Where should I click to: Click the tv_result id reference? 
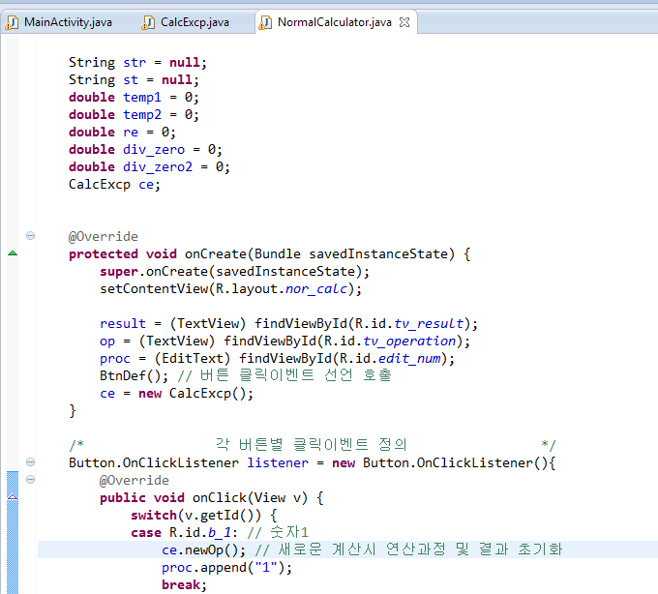pyautogui.click(x=429, y=323)
